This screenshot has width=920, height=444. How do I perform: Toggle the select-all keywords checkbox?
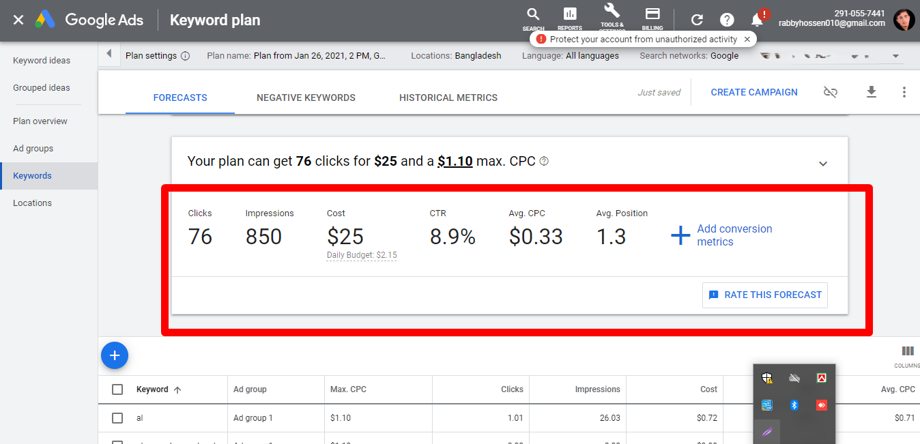[x=117, y=389]
